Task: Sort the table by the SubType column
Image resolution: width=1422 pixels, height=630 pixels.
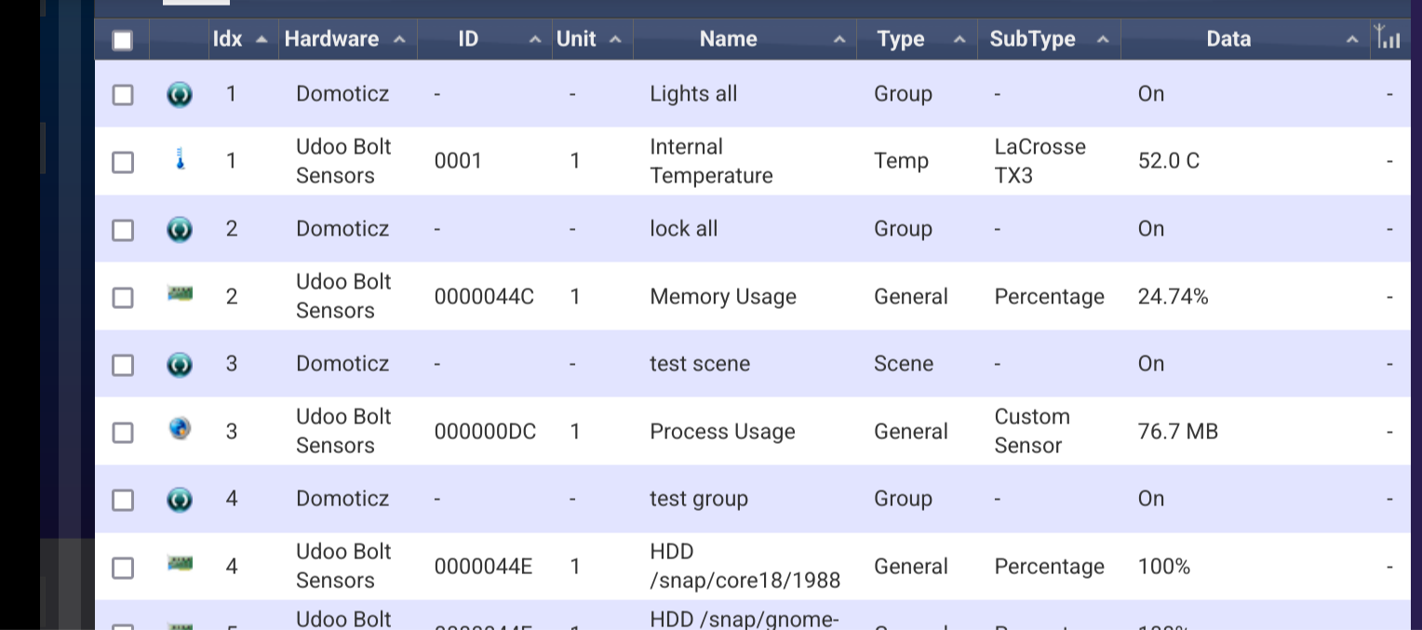Action: point(1049,39)
